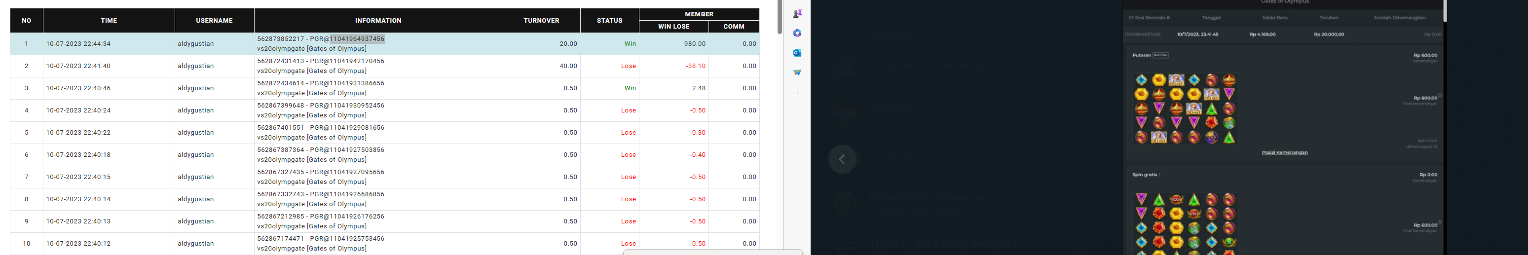This screenshot has width=1528, height=255.
Task: Click bet ID 562867332743 in row 8
Action: pyautogui.click(x=281, y=194)
